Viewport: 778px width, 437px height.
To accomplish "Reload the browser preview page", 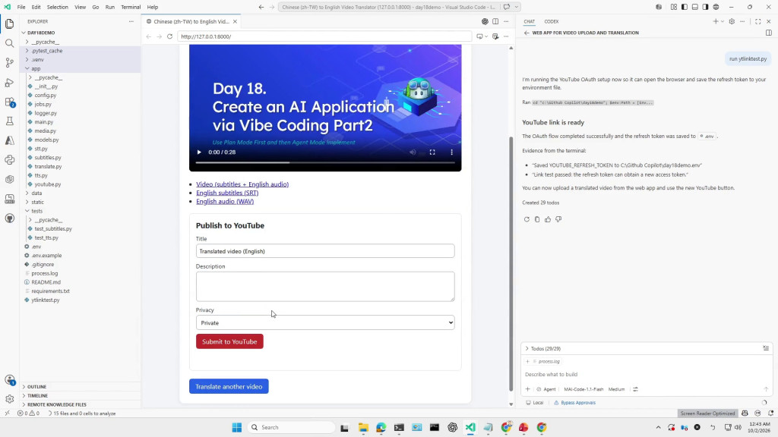I will click(169, 36).
